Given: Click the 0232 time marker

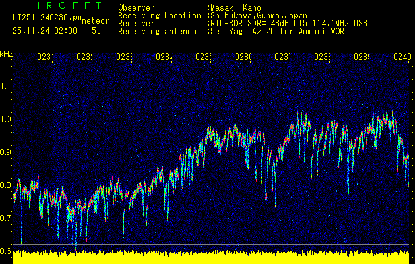Looking at the screenshot, I should pos(84,57).
